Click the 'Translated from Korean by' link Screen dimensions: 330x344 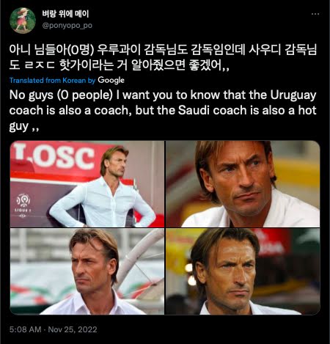point(52,81)
